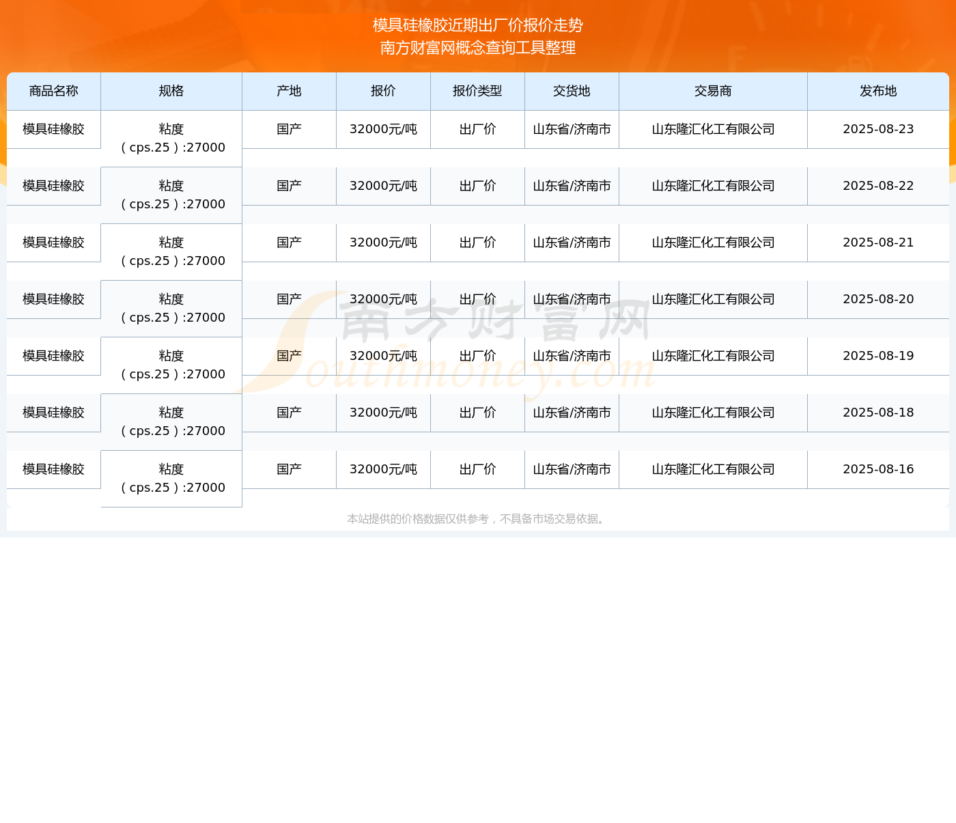Click the price 32000元/吨 in 2025-08-21 row
The width and height of the screenshot is (956, 823).
click(x=384, y=242)
